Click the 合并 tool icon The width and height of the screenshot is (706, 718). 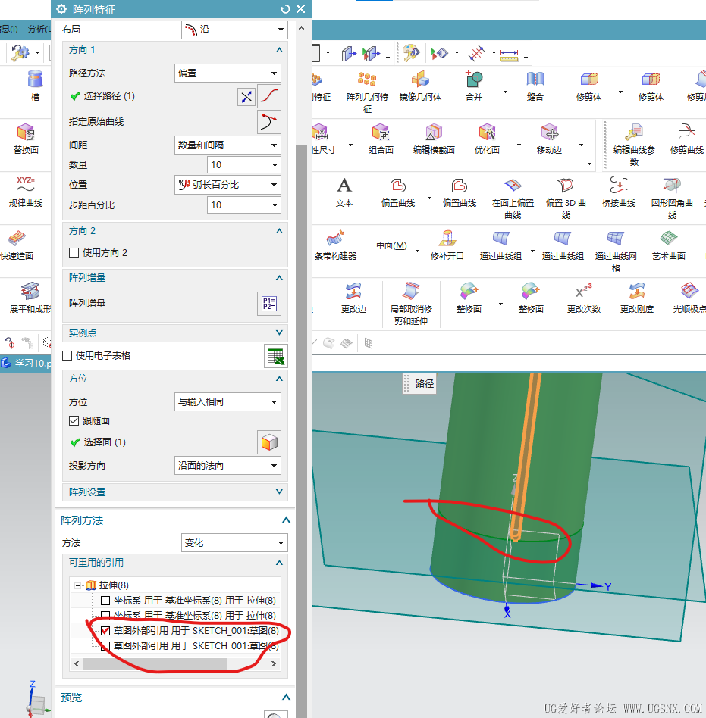474,79
